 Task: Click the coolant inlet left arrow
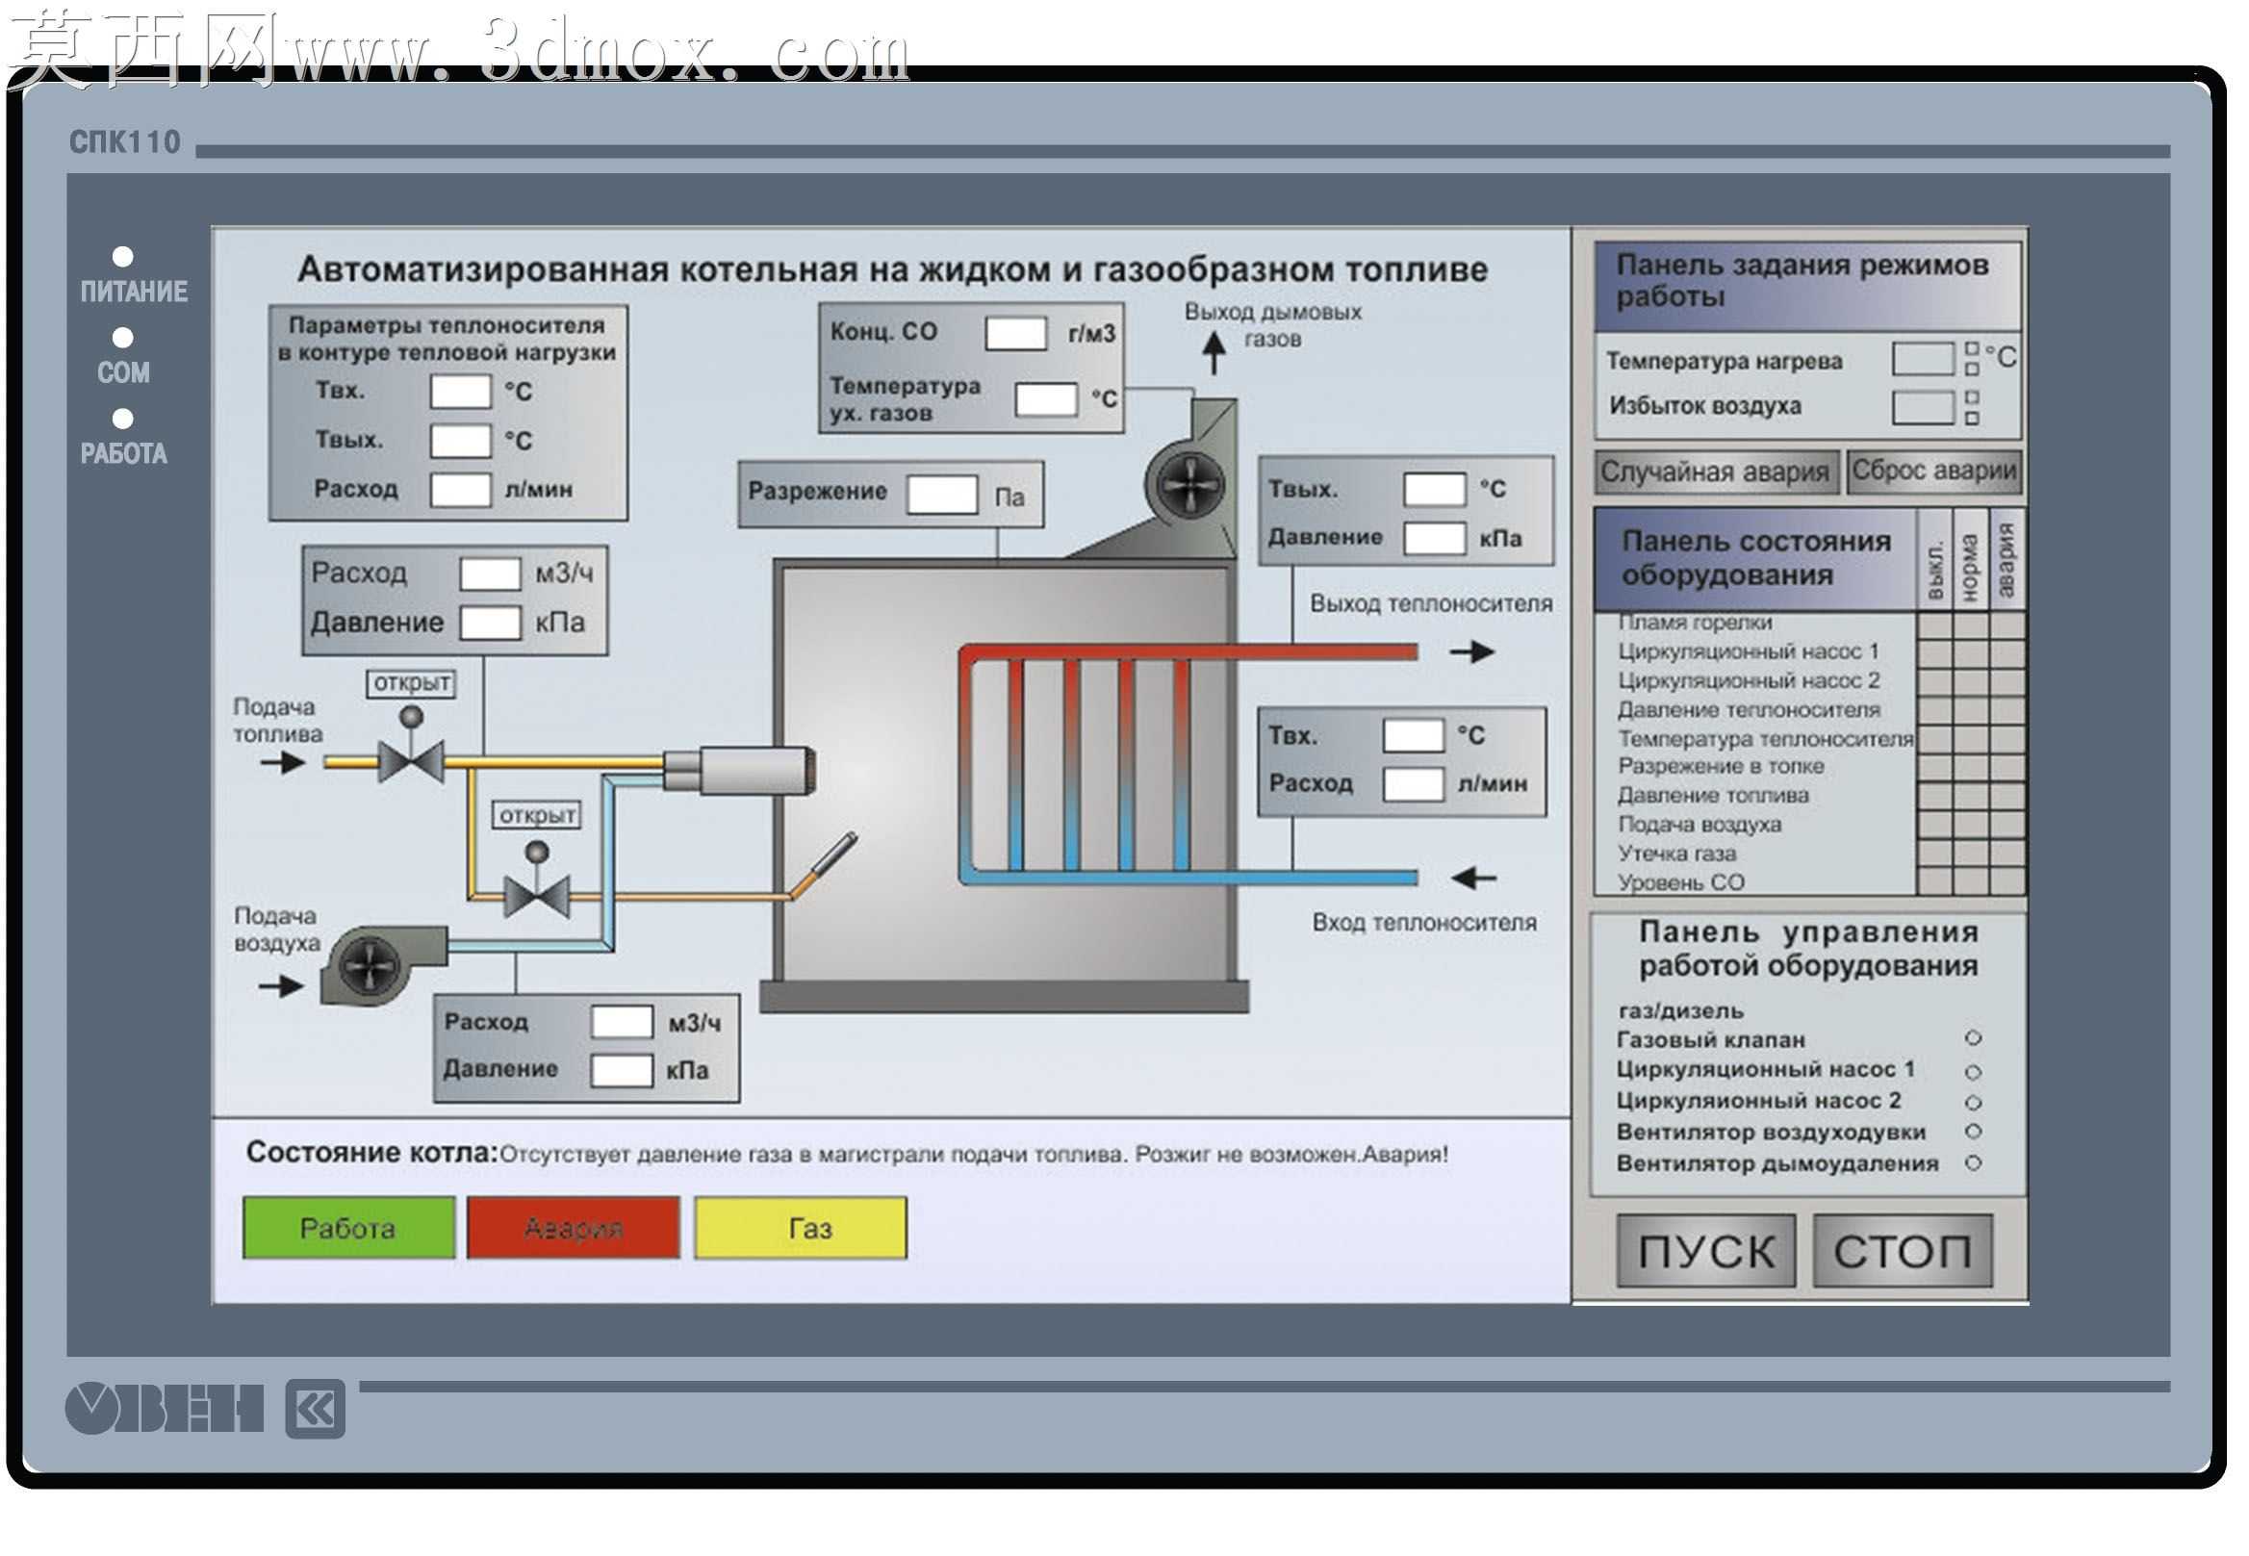click(x=1474, y=879)
